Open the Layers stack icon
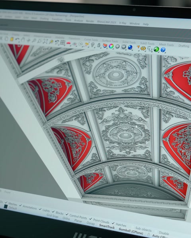191x238 pixels. (x=105, y=46)
